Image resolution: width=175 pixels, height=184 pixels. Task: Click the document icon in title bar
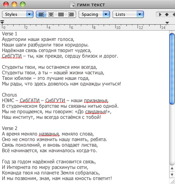click(73, 4)
